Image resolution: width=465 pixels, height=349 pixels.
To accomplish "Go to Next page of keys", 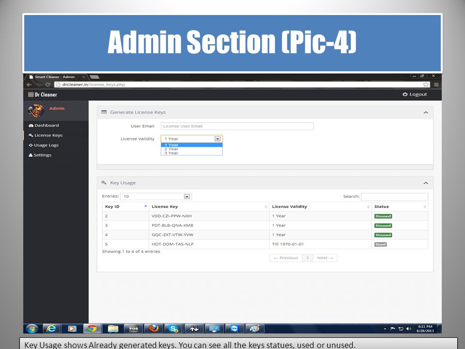I will pos(325,258).
